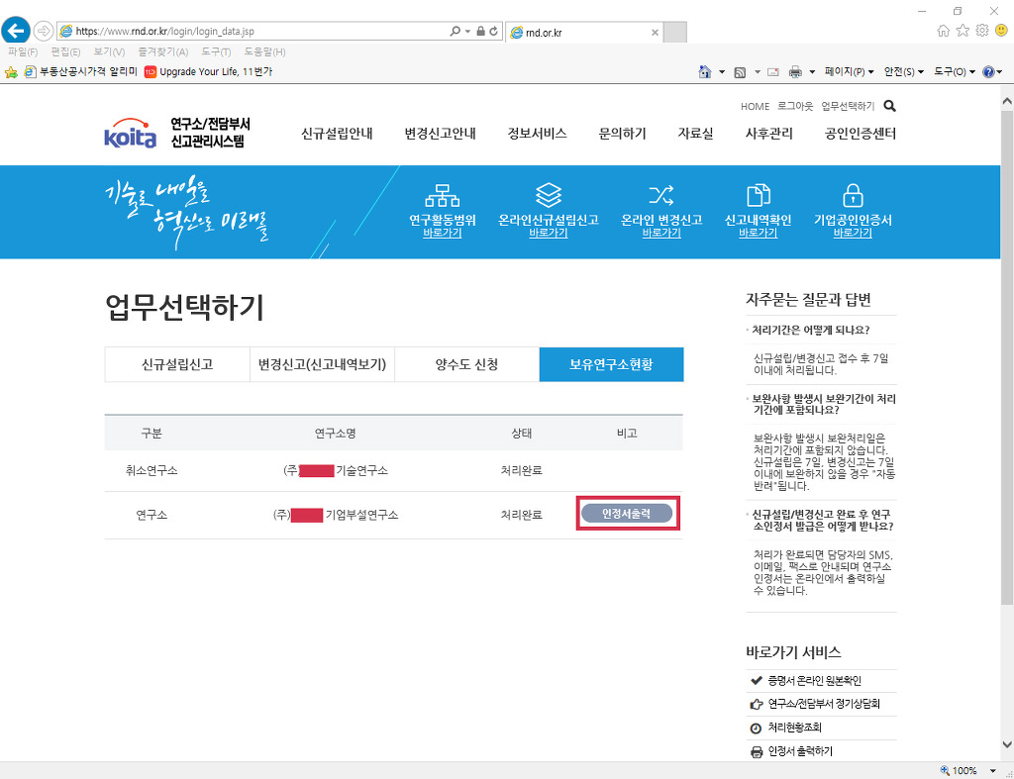Click the KOITA logo
Image resolution: width=1014 pixels, height=779 pixels.
pyautogui.click(x=130, y=136)
